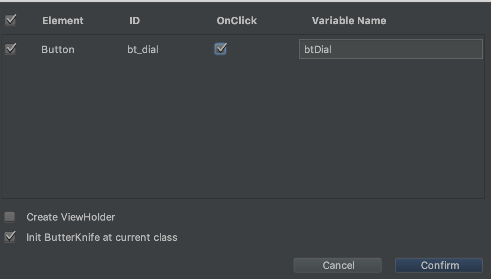
Task: Click the Init ButterKnife label text
Action: point(101,237)
